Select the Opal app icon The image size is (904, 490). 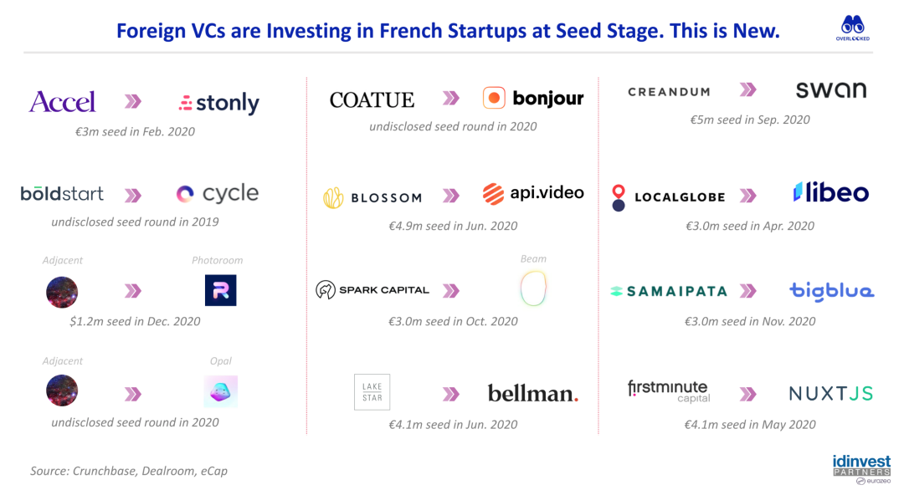220,391
